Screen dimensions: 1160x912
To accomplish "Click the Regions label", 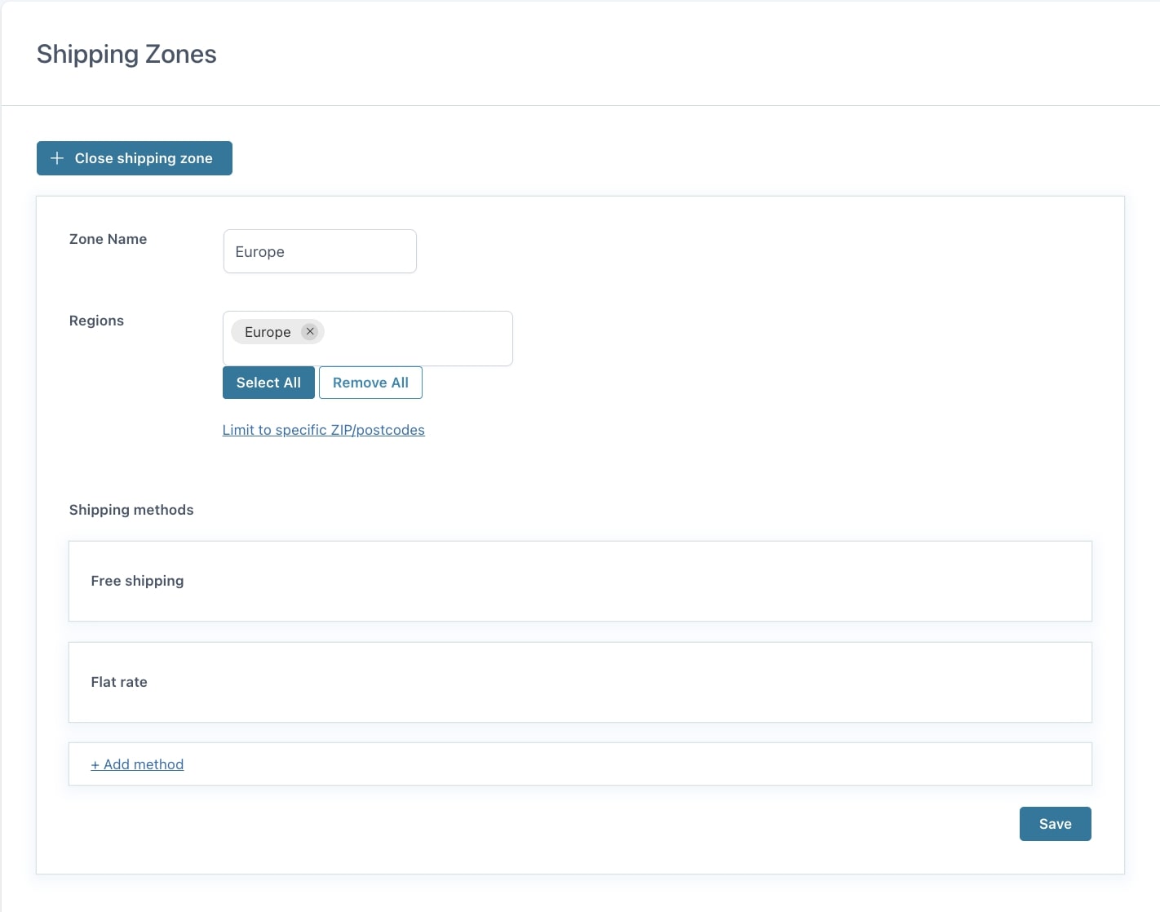I will [96, 321].
